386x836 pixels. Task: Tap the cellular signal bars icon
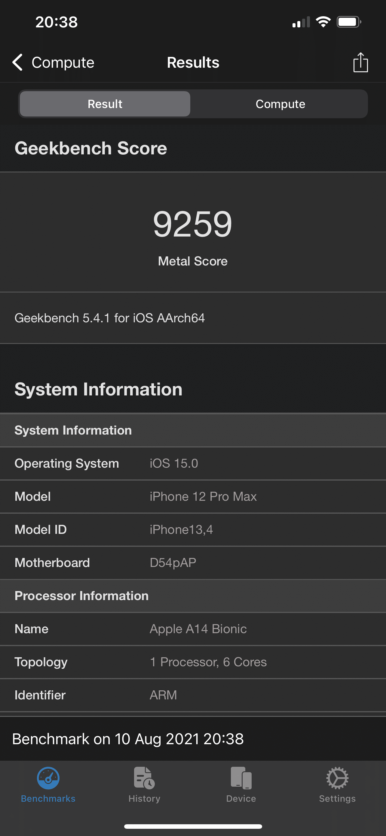[x=301, y=22]
